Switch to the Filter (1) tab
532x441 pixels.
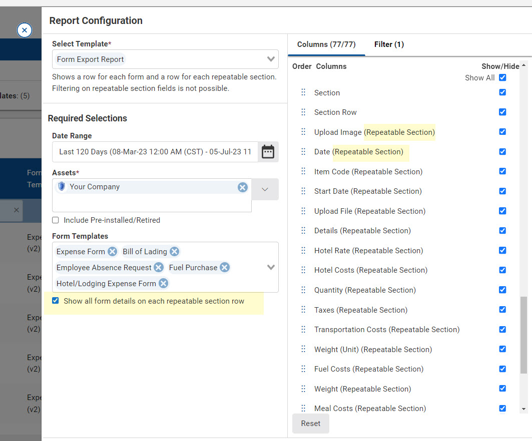pyautogui.click(x=389, y=44)
